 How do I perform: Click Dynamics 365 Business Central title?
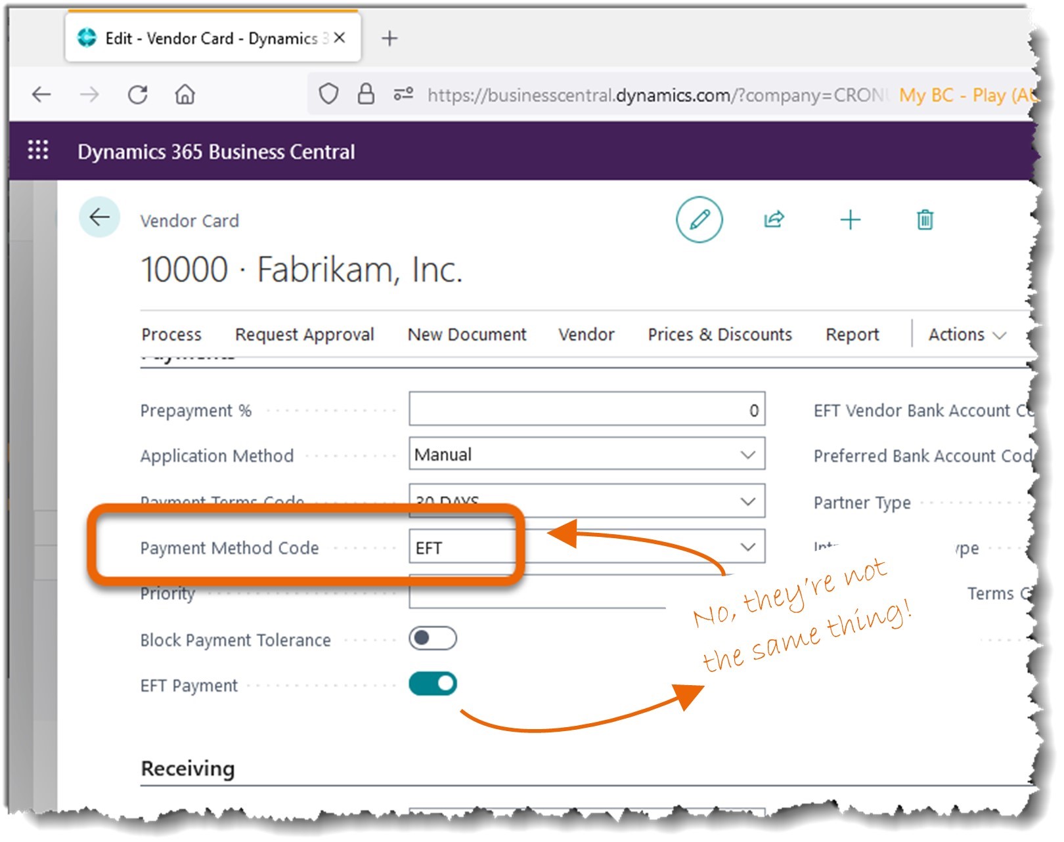point(216,152)
